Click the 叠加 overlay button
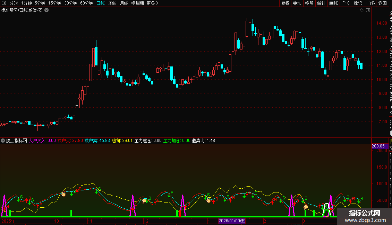The width and height of the screenshot is (392, 225). [297, 3]
